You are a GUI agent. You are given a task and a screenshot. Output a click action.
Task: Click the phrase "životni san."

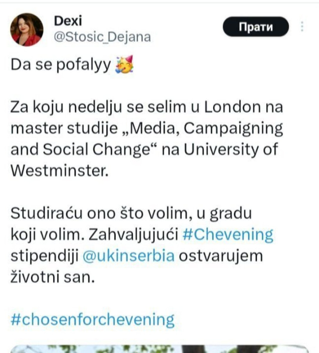pyautogui.click(x=52, y=277)
